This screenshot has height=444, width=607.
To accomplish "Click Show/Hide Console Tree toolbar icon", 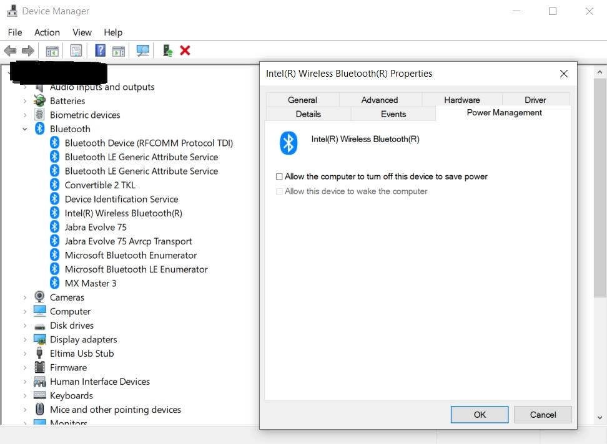I will pos(52,51).
